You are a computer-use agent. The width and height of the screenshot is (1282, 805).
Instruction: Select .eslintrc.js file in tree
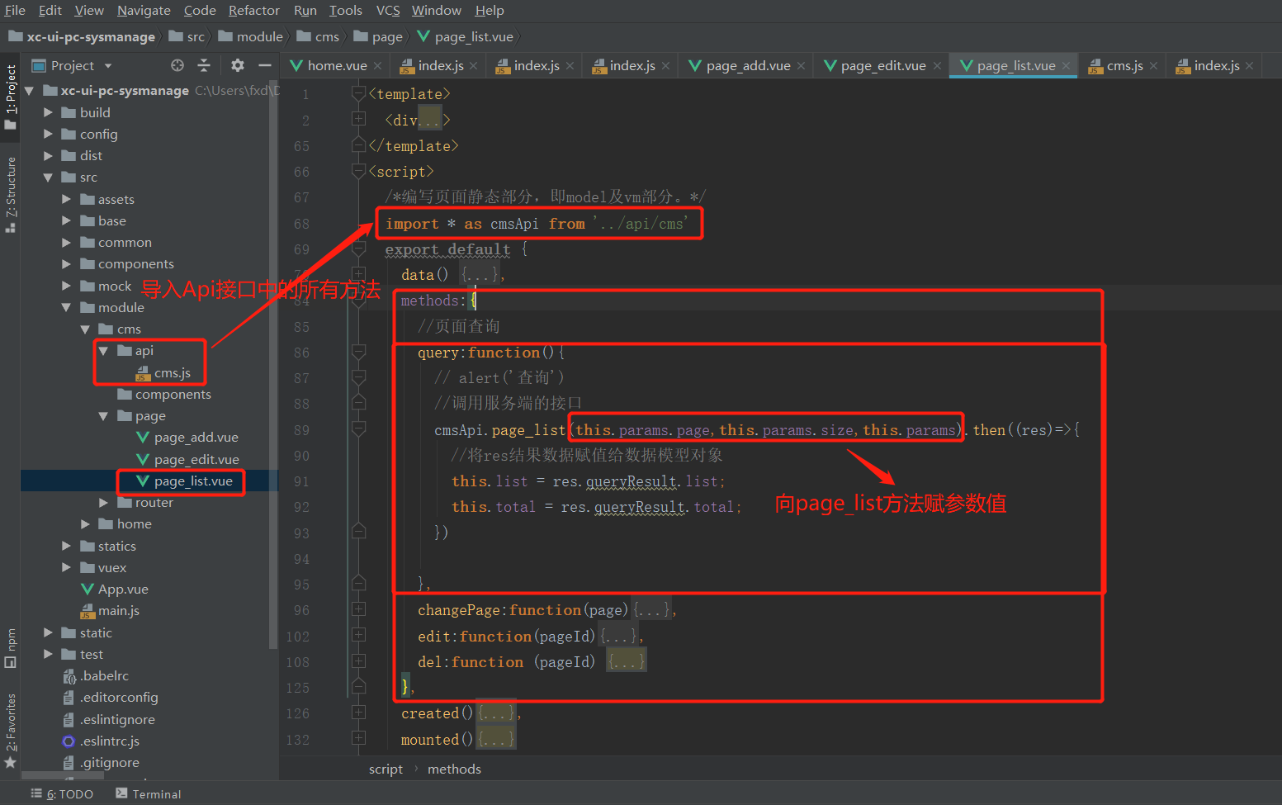click(x=101, y=741)
